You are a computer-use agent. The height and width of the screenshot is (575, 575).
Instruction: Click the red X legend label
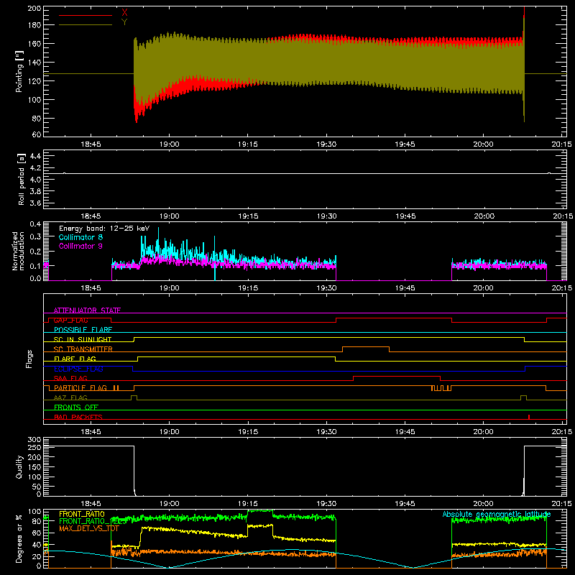pyautogui.click(x=124, y=13)
